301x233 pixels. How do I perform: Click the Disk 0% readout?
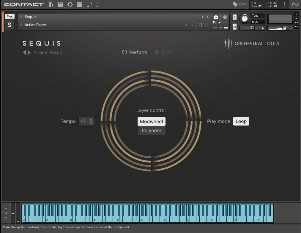(272, 6)
